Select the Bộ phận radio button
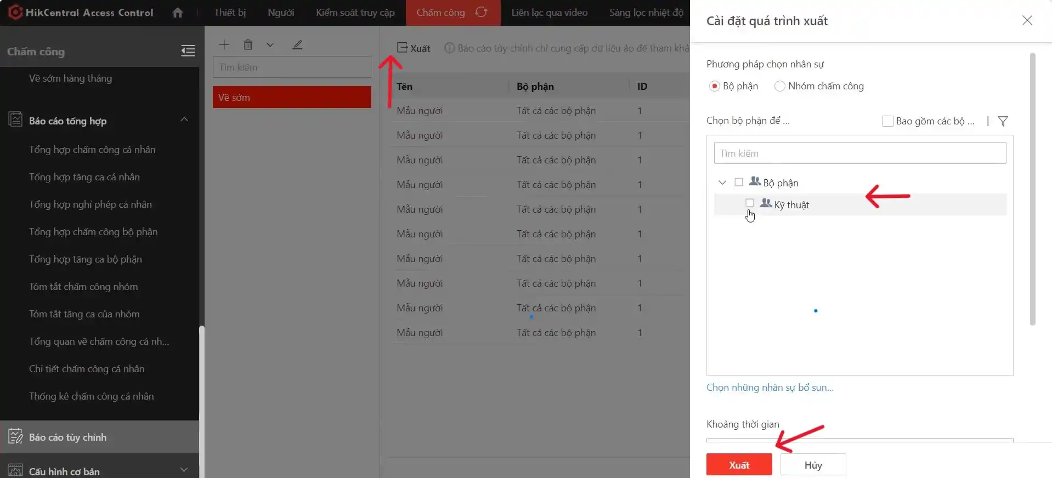The width and height of the screenshot is (1052, 478). click(x=714, y=86)
